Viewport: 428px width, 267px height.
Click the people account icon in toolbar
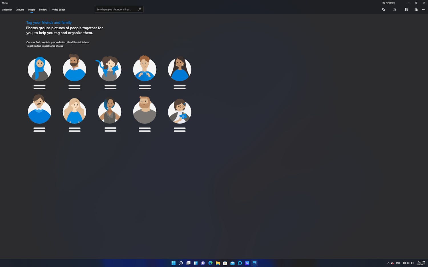click(x=416, y=10)
